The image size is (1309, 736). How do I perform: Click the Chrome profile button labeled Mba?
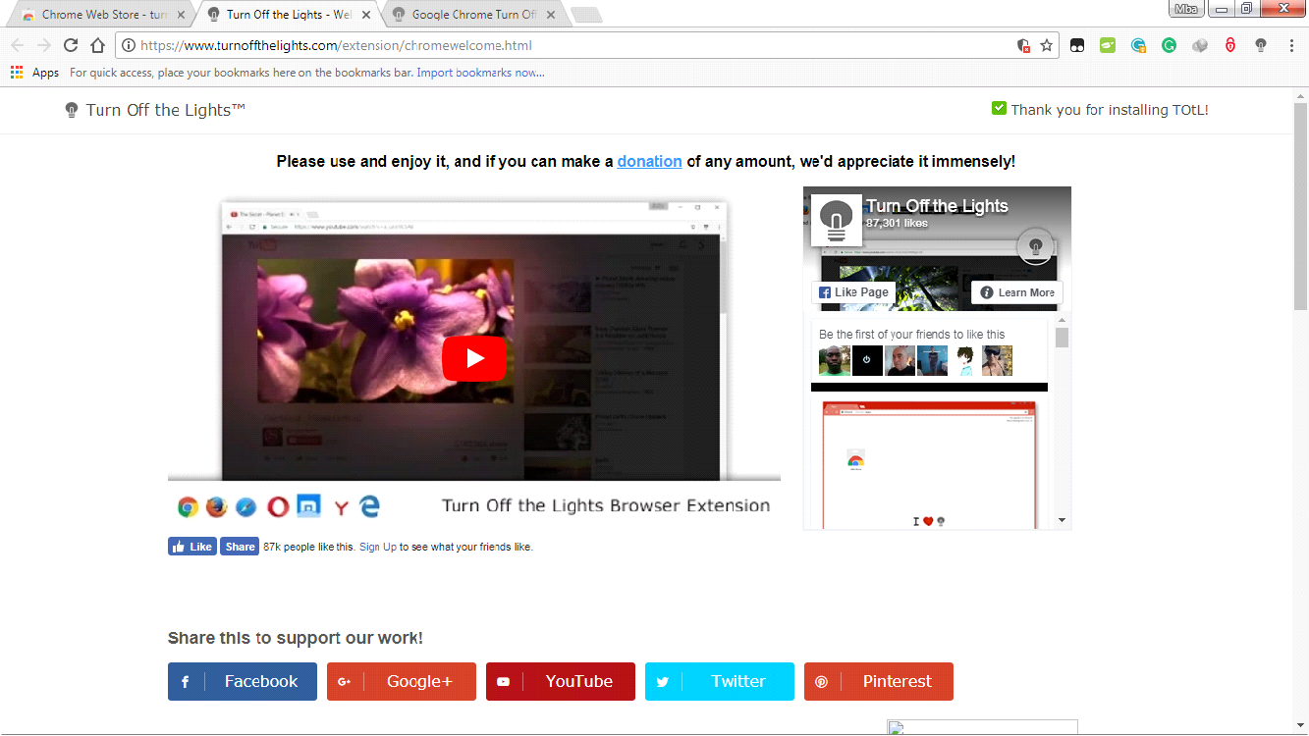pyautogui.click(x=1185, y=9)
